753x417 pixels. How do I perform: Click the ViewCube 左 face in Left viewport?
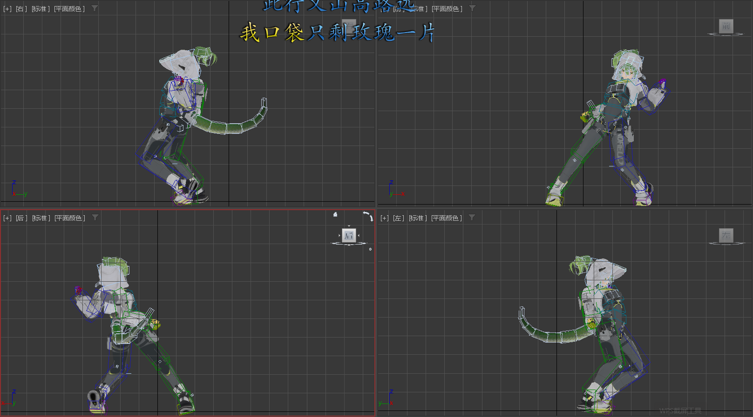(726, 235)
